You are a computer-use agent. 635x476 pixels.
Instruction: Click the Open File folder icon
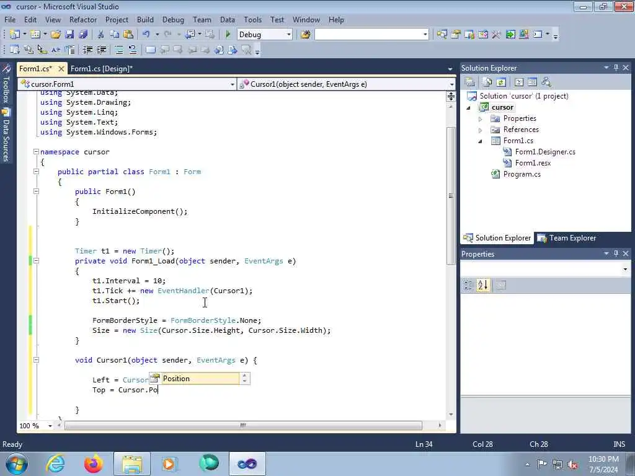(x=56, y=35)
